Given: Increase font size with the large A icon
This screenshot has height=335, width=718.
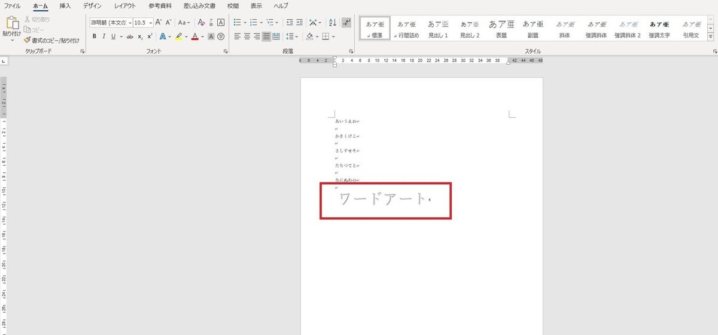Looking at the screenshot, I should pos(159,22).
